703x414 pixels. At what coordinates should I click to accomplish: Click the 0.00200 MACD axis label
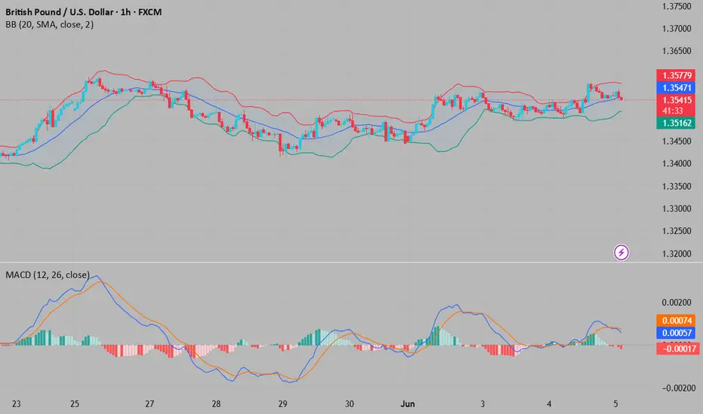point(677,303)
